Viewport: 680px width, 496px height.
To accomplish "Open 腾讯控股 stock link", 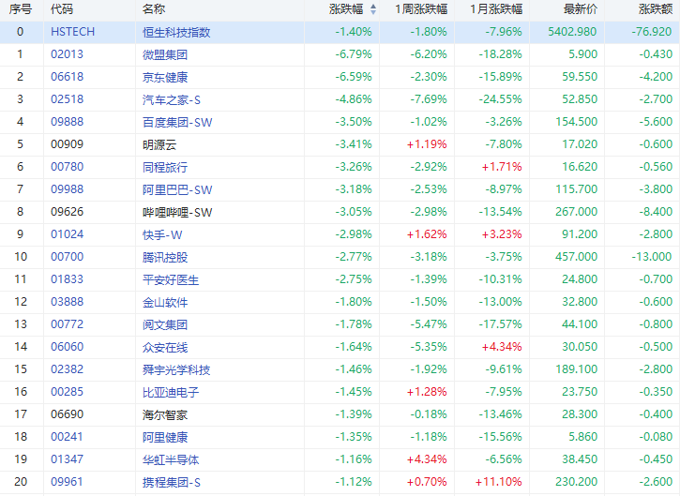I will pyautogui.click(x=165, y=258).
